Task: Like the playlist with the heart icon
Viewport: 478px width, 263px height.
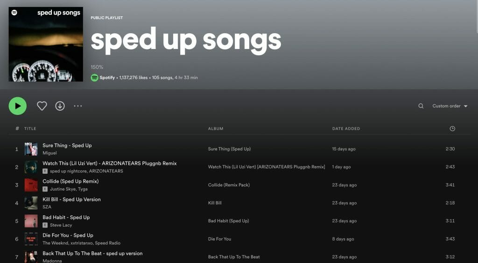Action: [x=42, y=106]
